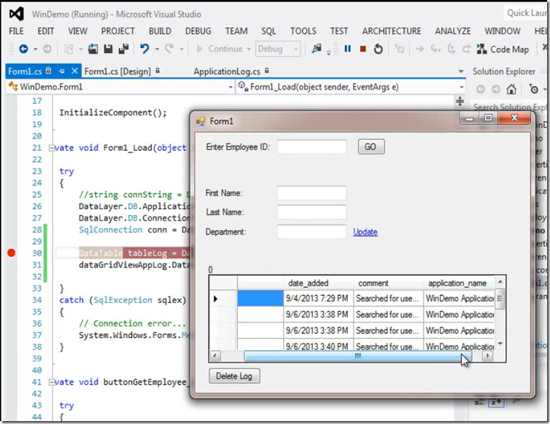The height and width of the screenshot is (424, 550).
Task: Open the VIEW menu
Action: point(77,31)
